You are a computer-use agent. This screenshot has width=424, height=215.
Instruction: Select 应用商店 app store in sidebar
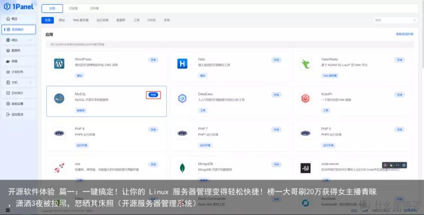coord(19,30)
